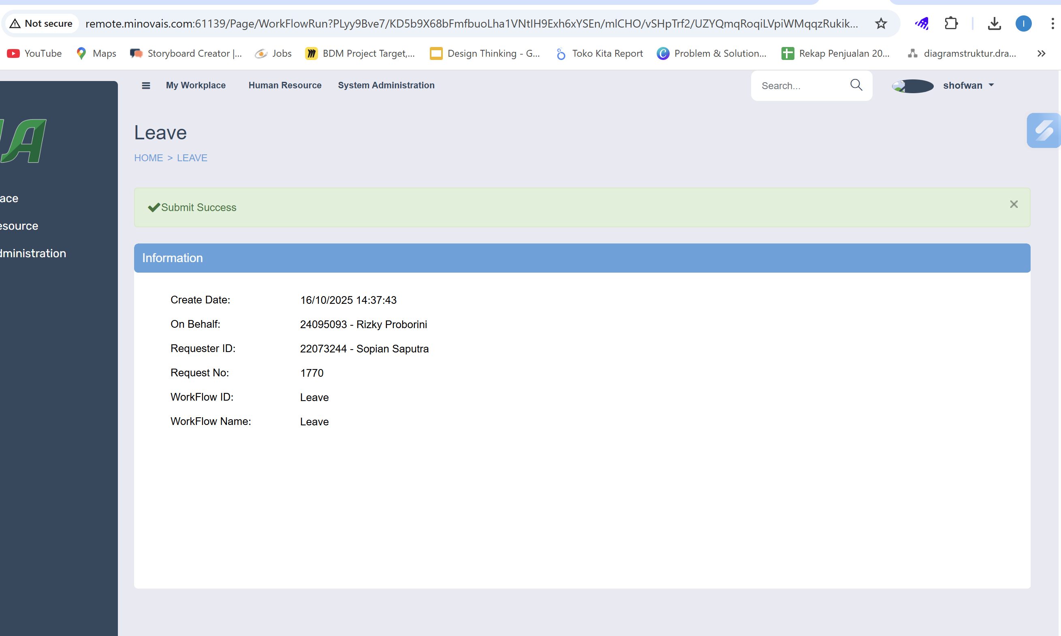The width and height of the screenshot is (1061, 636).
Task: Click the LEAVE breadcrumb link
Action: [192, 158]
